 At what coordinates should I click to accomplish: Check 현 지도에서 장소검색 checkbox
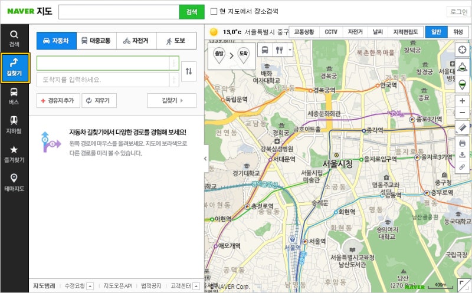(214, 11)
